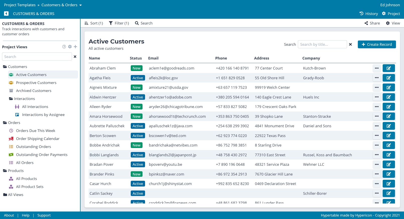404x219 pixels.
Task: Edit the Abraham Clem record
Action: coord(388,68)
